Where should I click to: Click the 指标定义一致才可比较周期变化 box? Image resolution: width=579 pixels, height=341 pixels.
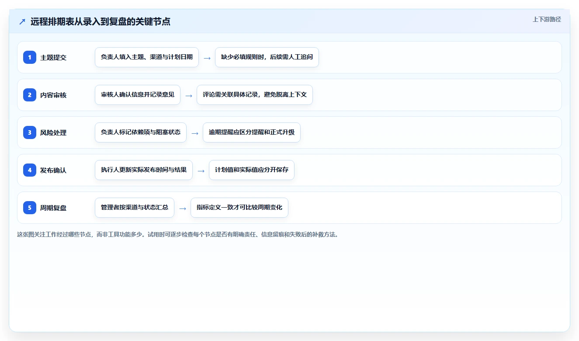[239, 208]
